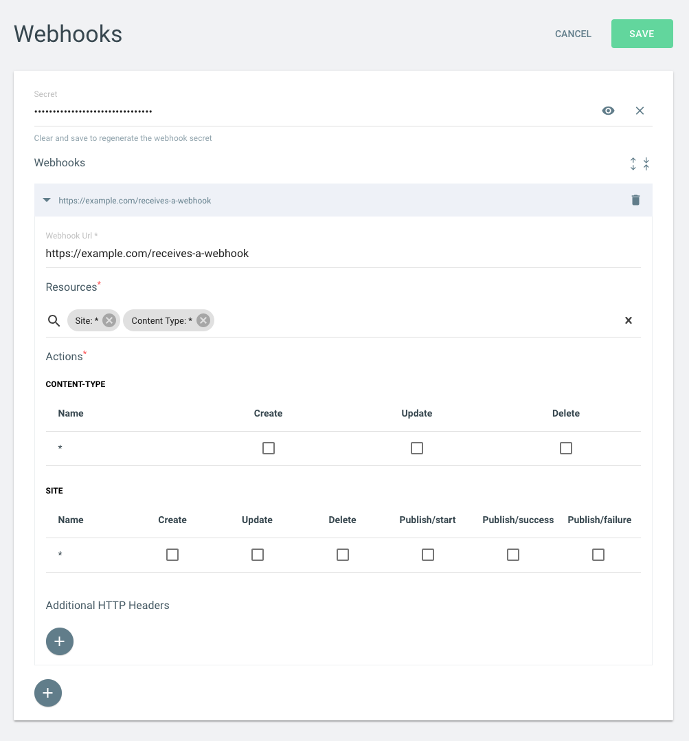Remove the Content Type: * chip
This screenshot has height=741, width=689.
(203, 320)
